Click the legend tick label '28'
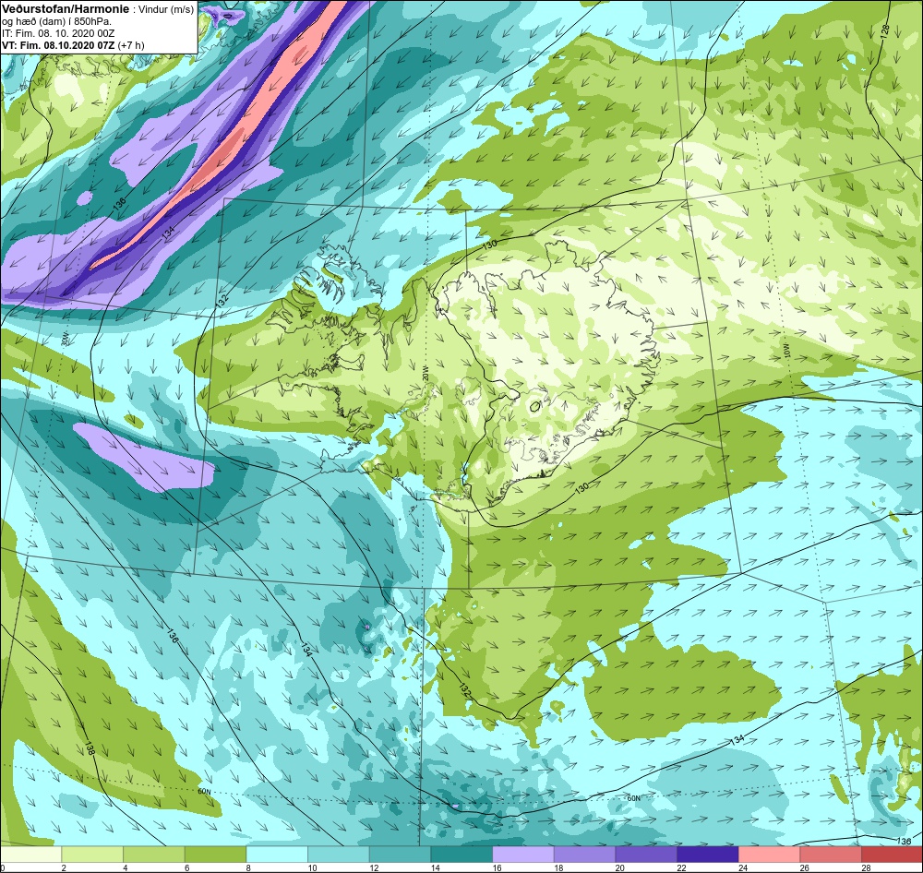 [866, 867]
